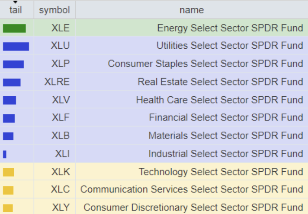Click the small blue XLI tail bar

tap(5, 154)
